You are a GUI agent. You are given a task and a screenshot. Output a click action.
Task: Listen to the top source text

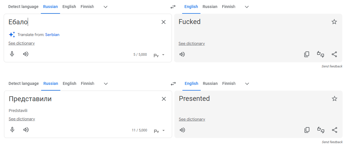[26, 54]
